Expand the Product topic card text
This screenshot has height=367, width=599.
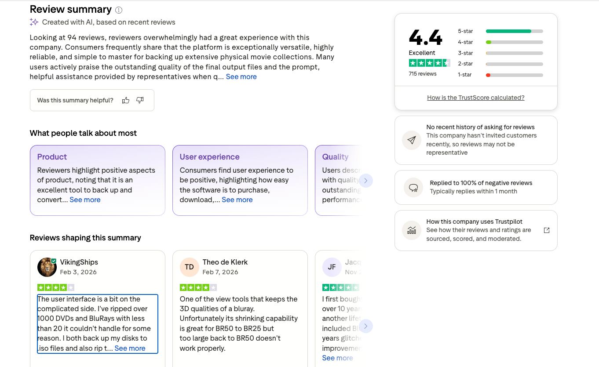(x=85, y=200)
